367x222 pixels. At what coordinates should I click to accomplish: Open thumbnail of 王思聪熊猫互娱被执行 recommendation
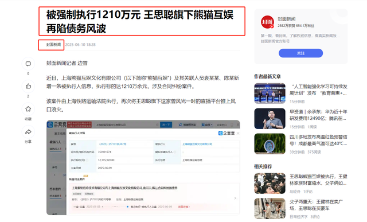tap(270, 184)
